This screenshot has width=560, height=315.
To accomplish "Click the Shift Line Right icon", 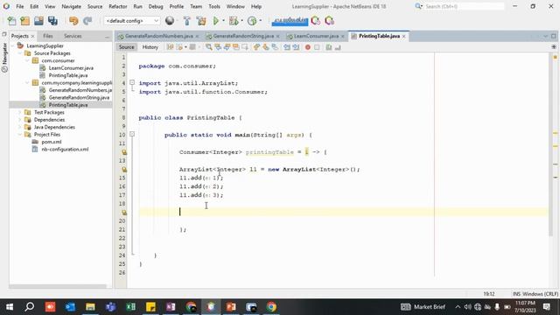I will 296,47.
